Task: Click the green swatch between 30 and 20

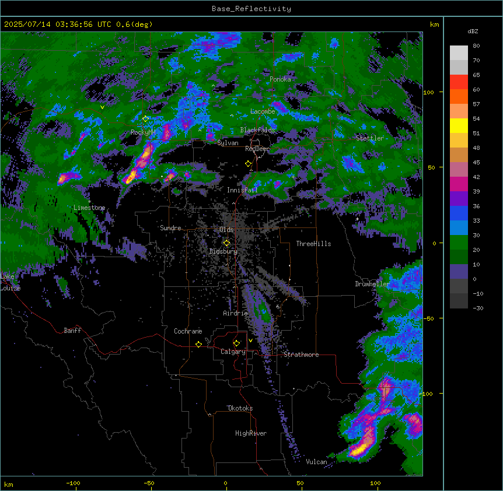Action: pos(459,243)
